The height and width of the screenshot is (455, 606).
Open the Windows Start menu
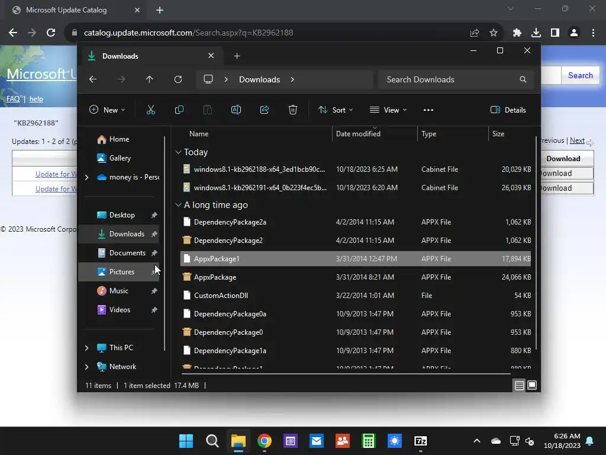186,441
